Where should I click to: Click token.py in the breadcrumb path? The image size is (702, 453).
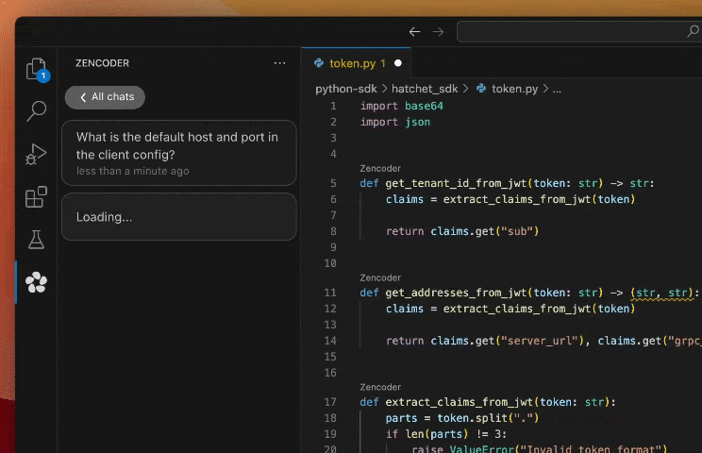coord(514,89)
